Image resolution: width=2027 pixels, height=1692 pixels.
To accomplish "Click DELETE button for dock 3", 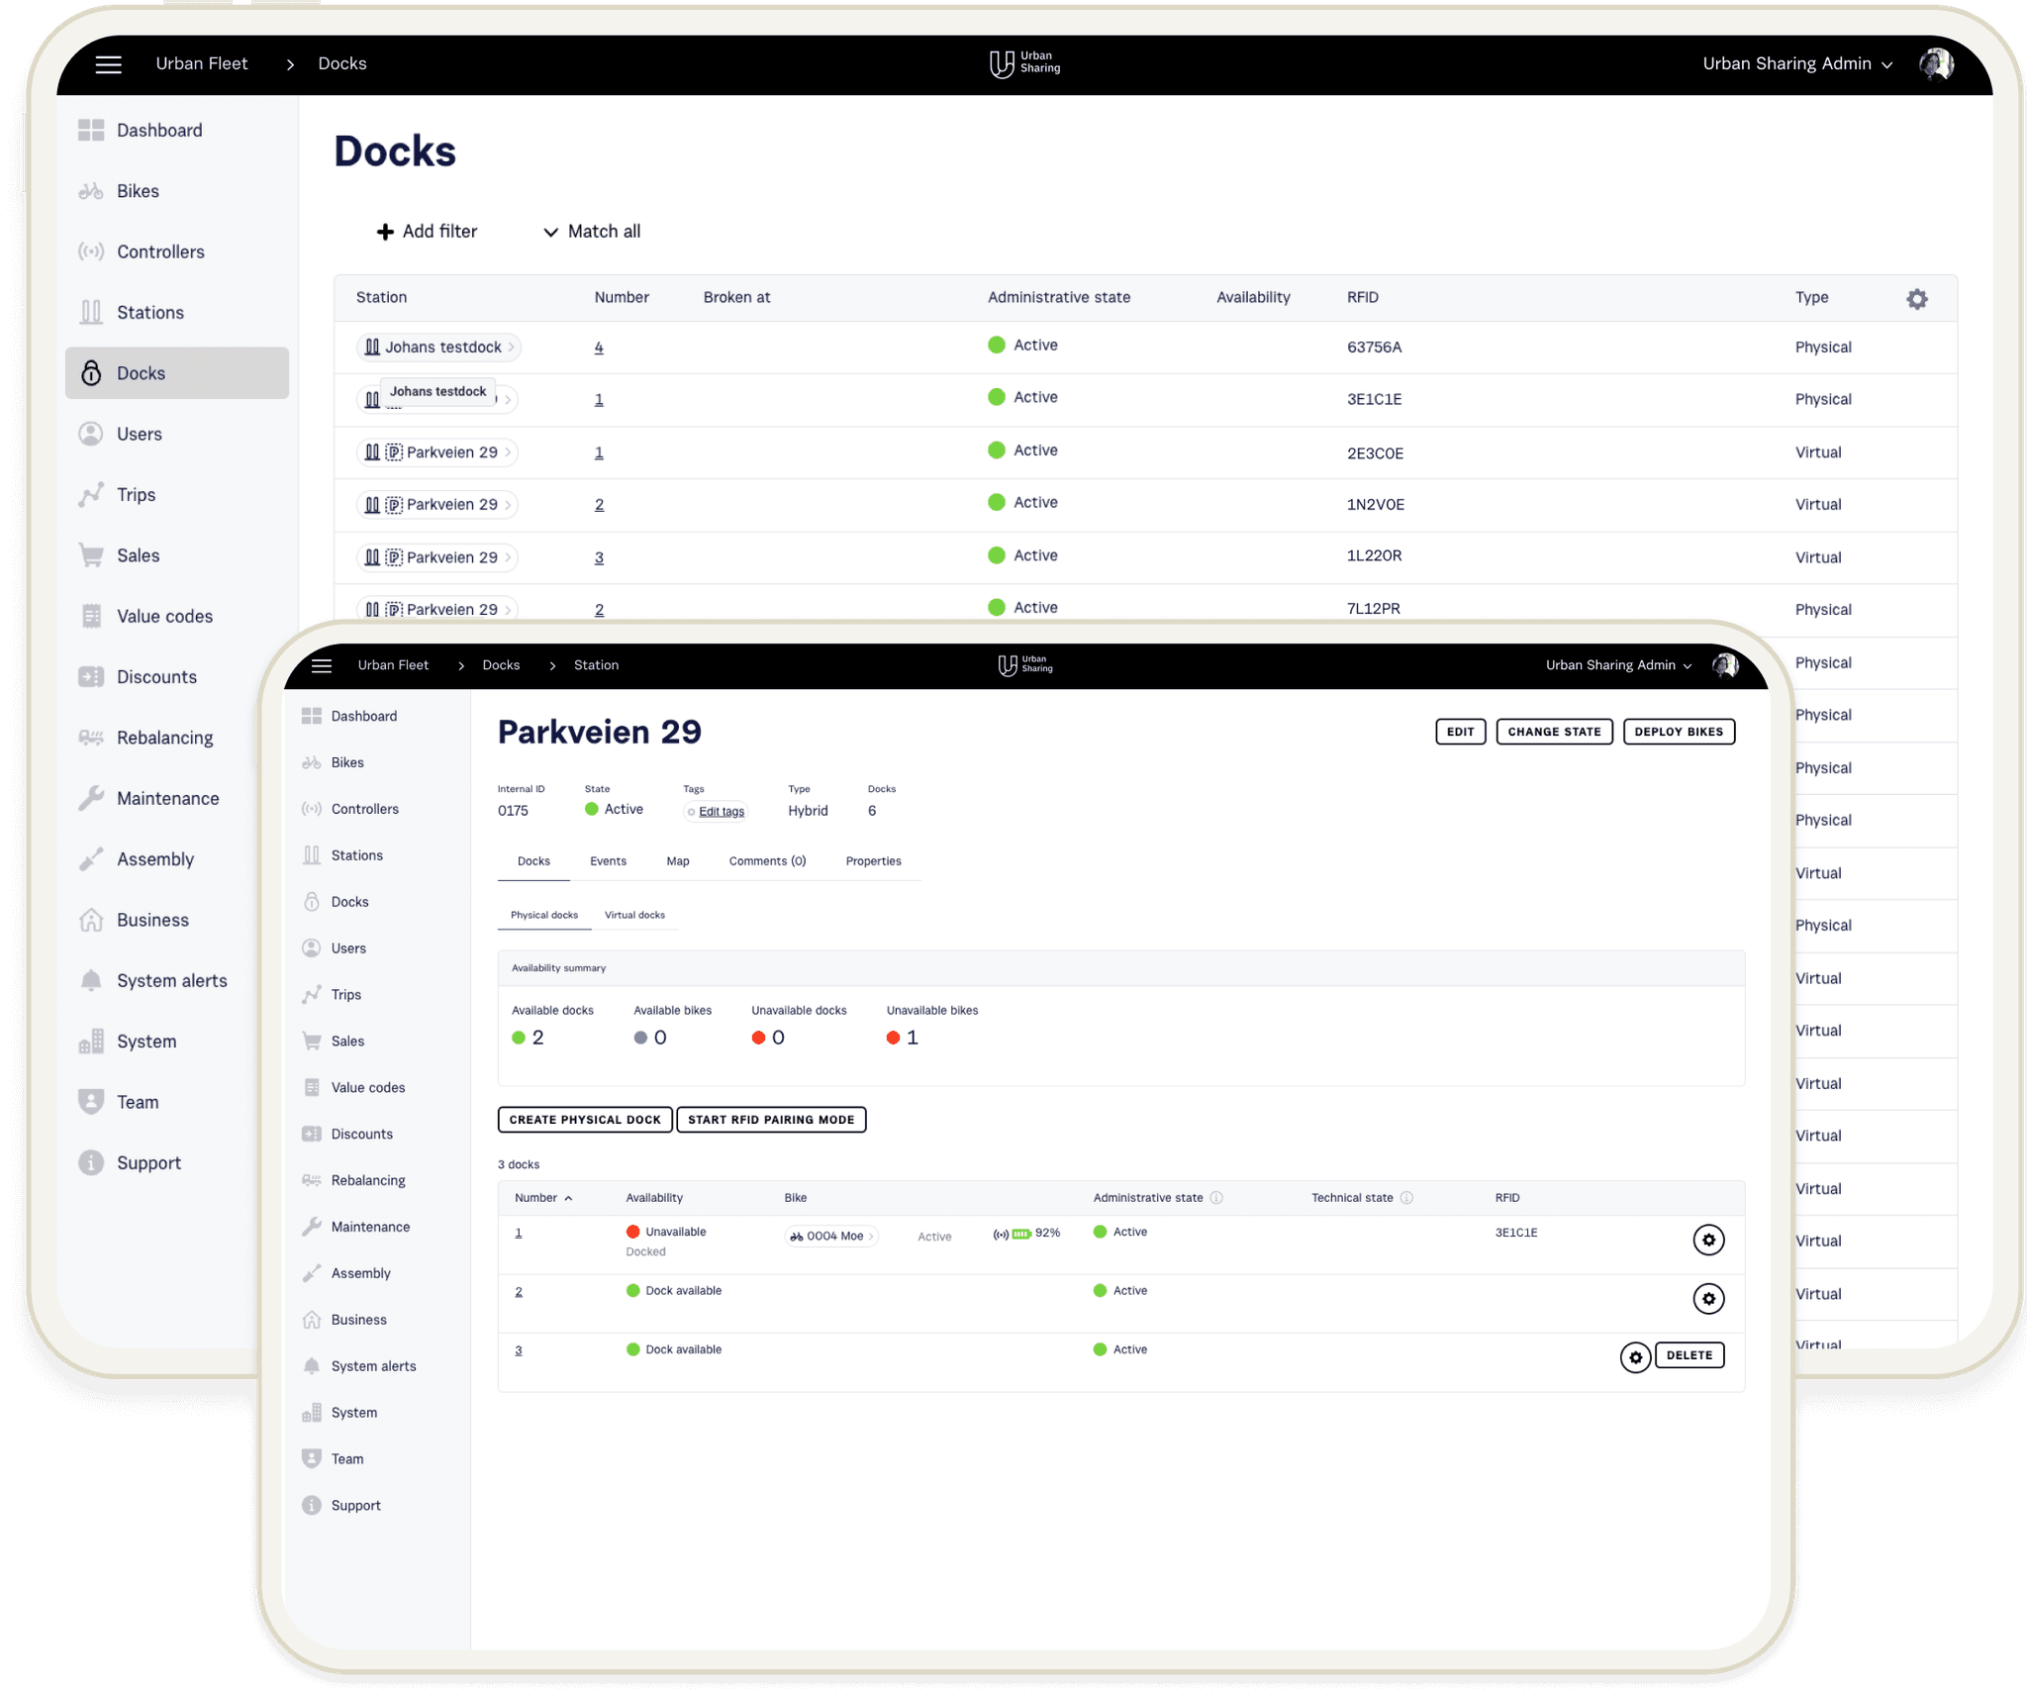I will pyautogui.click(x=1689, y=1355).
